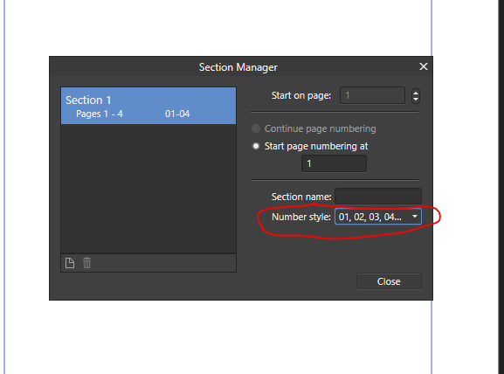Close Section Manager with the X icon
504x374 pixels.
pos(424,66)
